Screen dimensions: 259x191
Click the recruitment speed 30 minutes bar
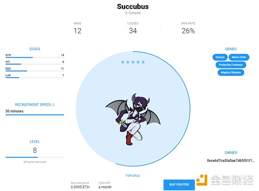coord(35,115)
